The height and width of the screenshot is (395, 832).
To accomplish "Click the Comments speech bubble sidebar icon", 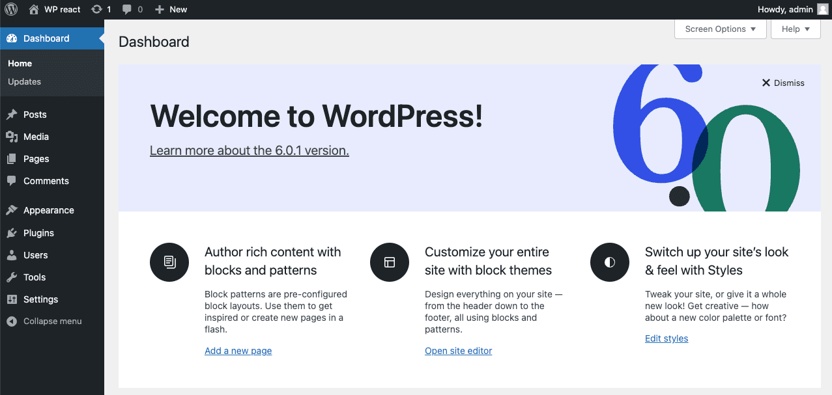I will [x=12, y=181].
